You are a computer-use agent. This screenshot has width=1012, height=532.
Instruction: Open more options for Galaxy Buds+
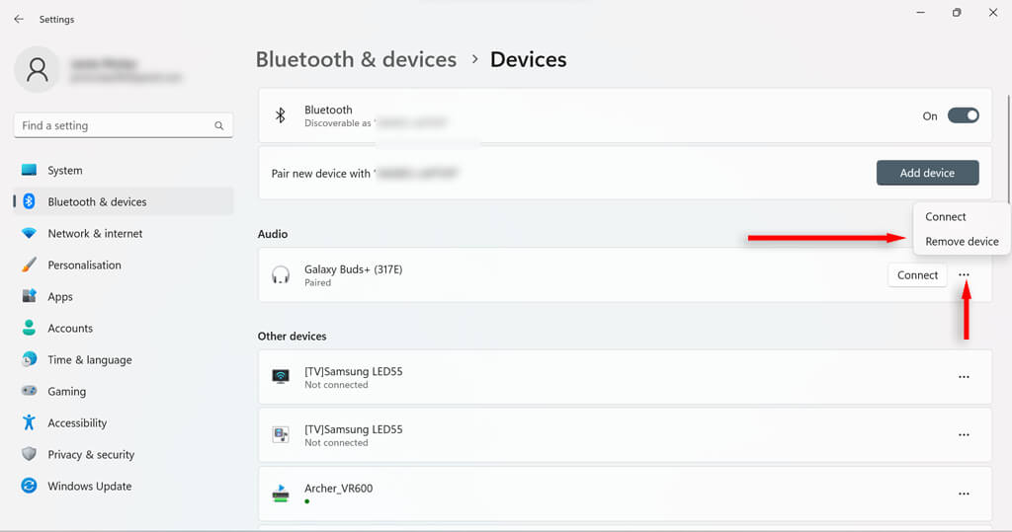click(965, 275)
